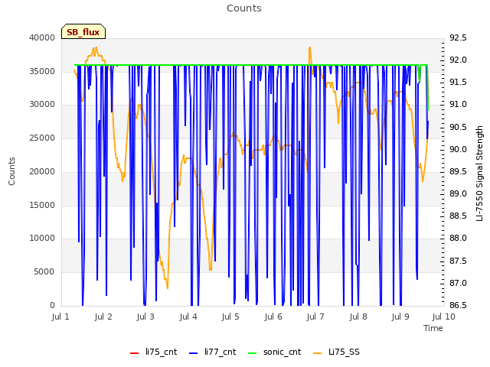Click the vertical 'Counts' y-axis label
The width and height of the screenshot is (490, 367).
coord(12,171)
